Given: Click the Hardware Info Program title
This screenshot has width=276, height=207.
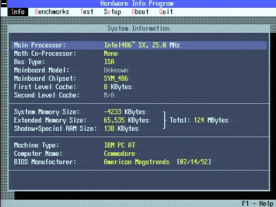Looking at the screenshot, I should 137,4.
